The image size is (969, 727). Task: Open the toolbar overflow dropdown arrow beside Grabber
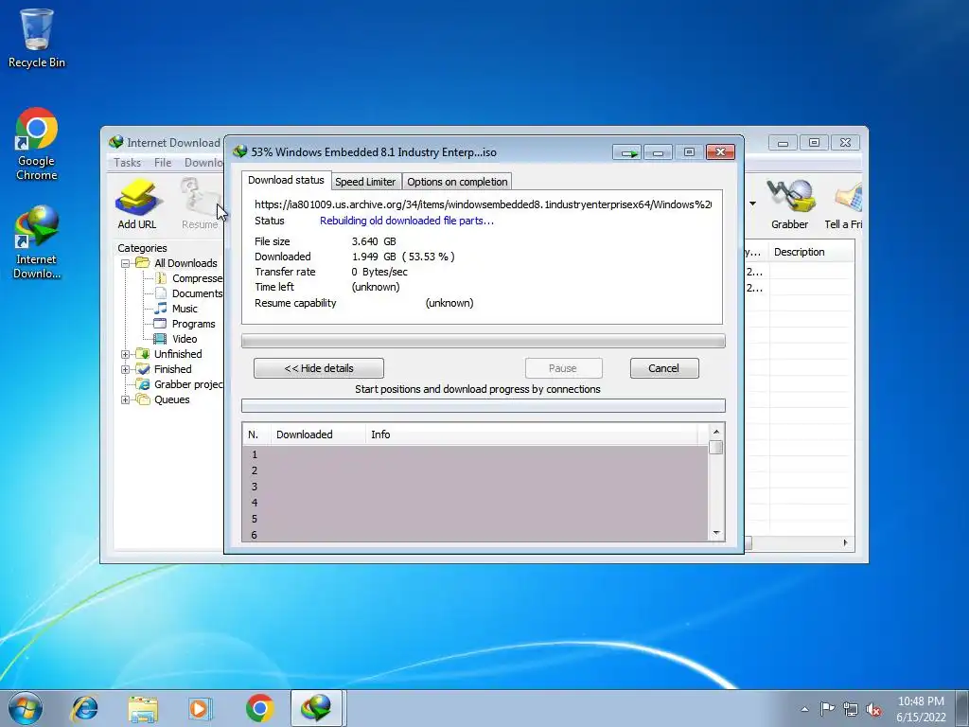pos(752,204)
